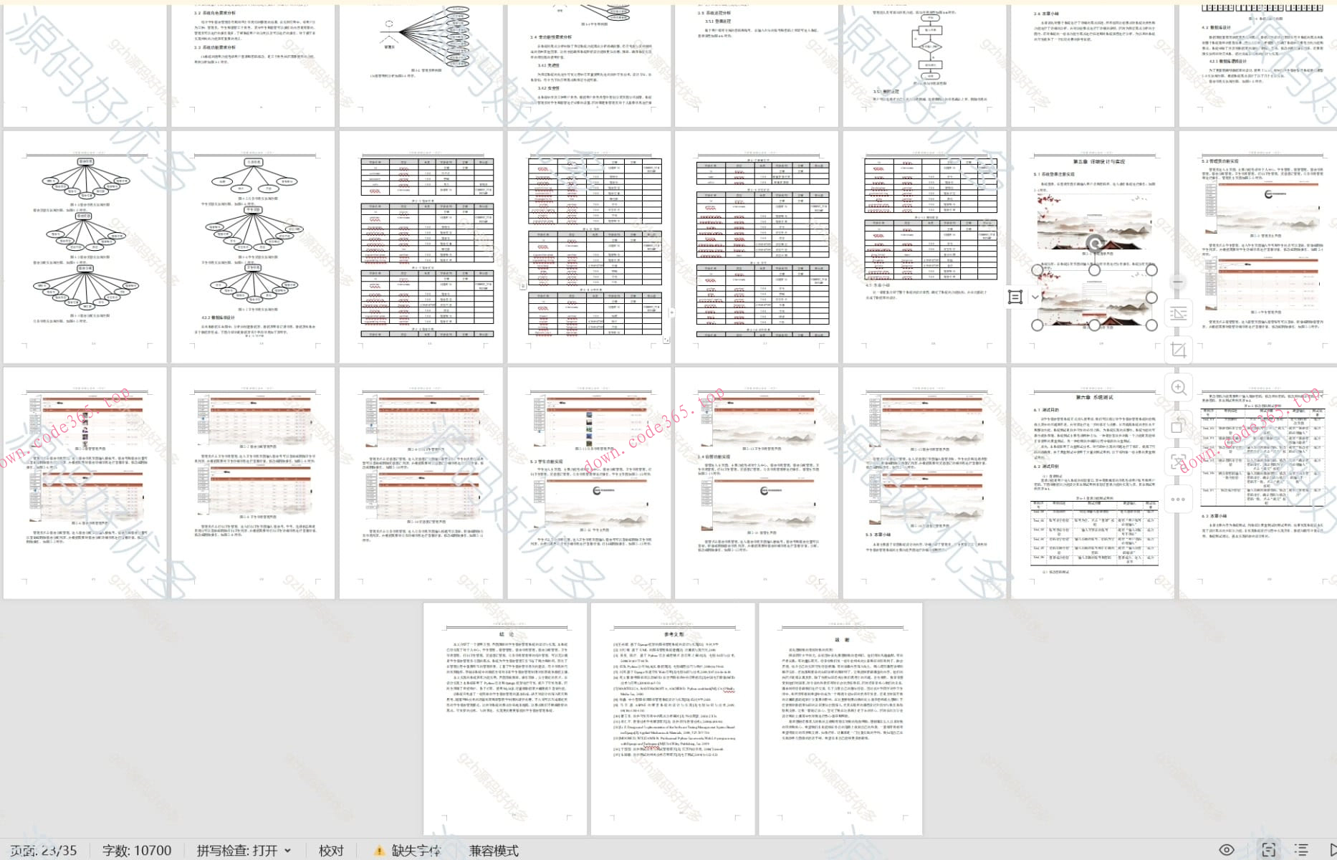Switch to outline view icon in status bar
The width and height of the screenshot is (1337, 860).
pyautogui.click(x=1301, y=850)
